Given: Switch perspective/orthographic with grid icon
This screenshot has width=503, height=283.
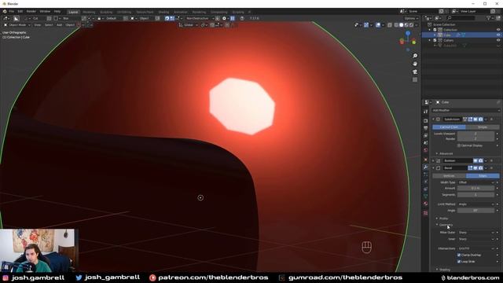Looking at the screenshot, I should tap(415, 79).
